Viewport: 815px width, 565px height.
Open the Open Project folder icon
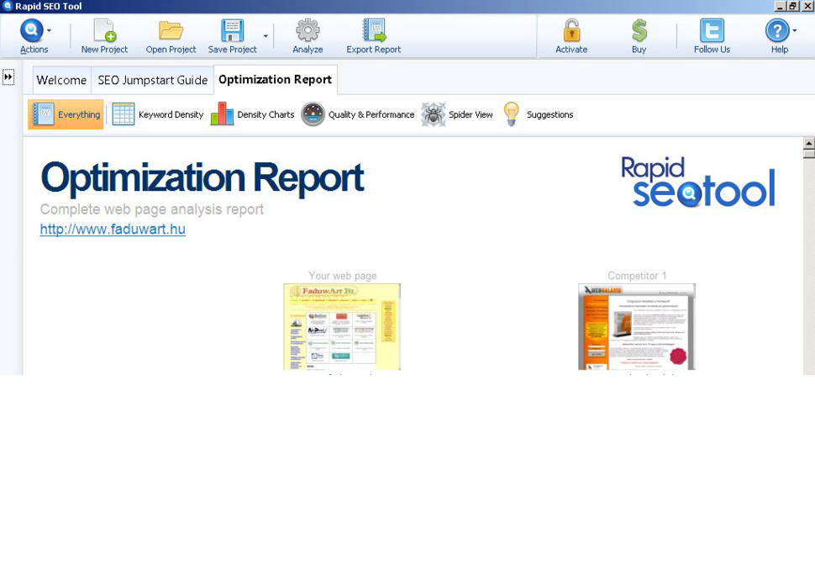point(171,31)
